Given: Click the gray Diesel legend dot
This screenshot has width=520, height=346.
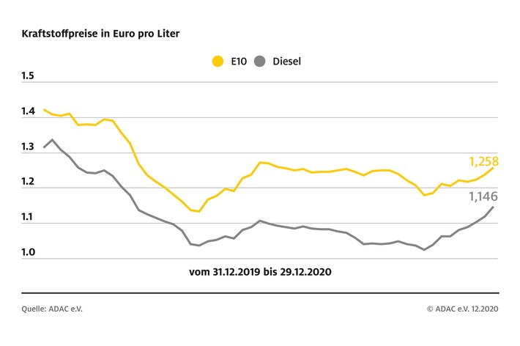Looking at the screenshot, I should point(259,61).
